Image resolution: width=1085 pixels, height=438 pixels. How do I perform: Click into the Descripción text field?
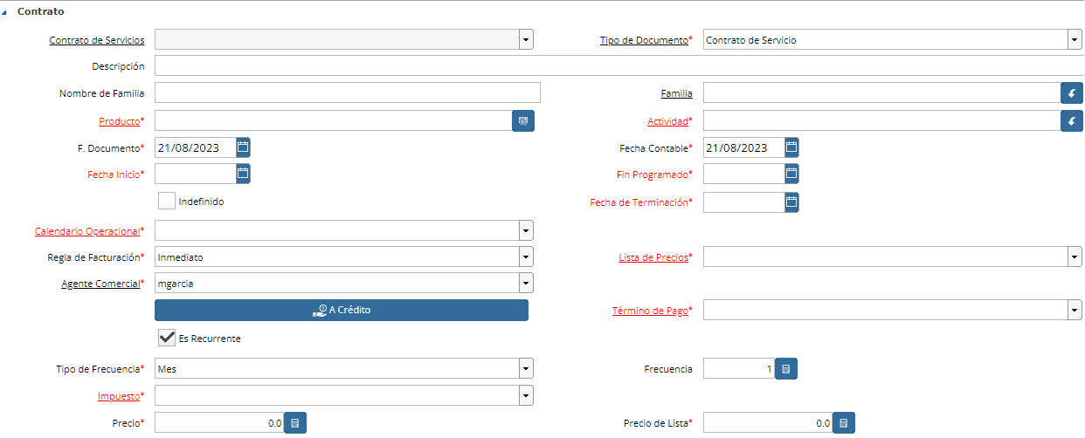[619, 66]
